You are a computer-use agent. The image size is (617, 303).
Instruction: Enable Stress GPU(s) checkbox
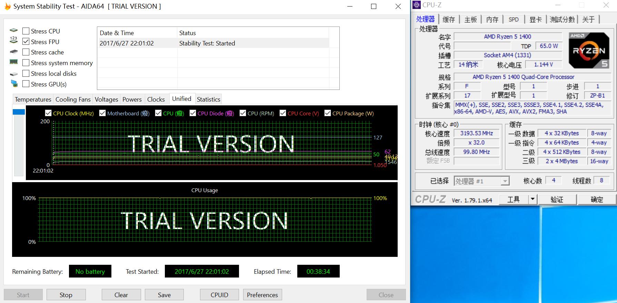(26, 84)
